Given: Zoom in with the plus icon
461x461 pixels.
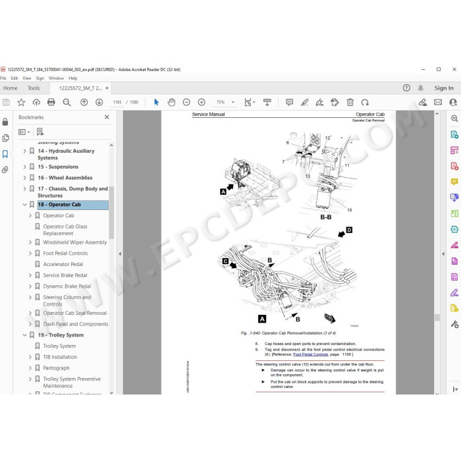Looking at the screenshot, I should (x=202, y=102).
